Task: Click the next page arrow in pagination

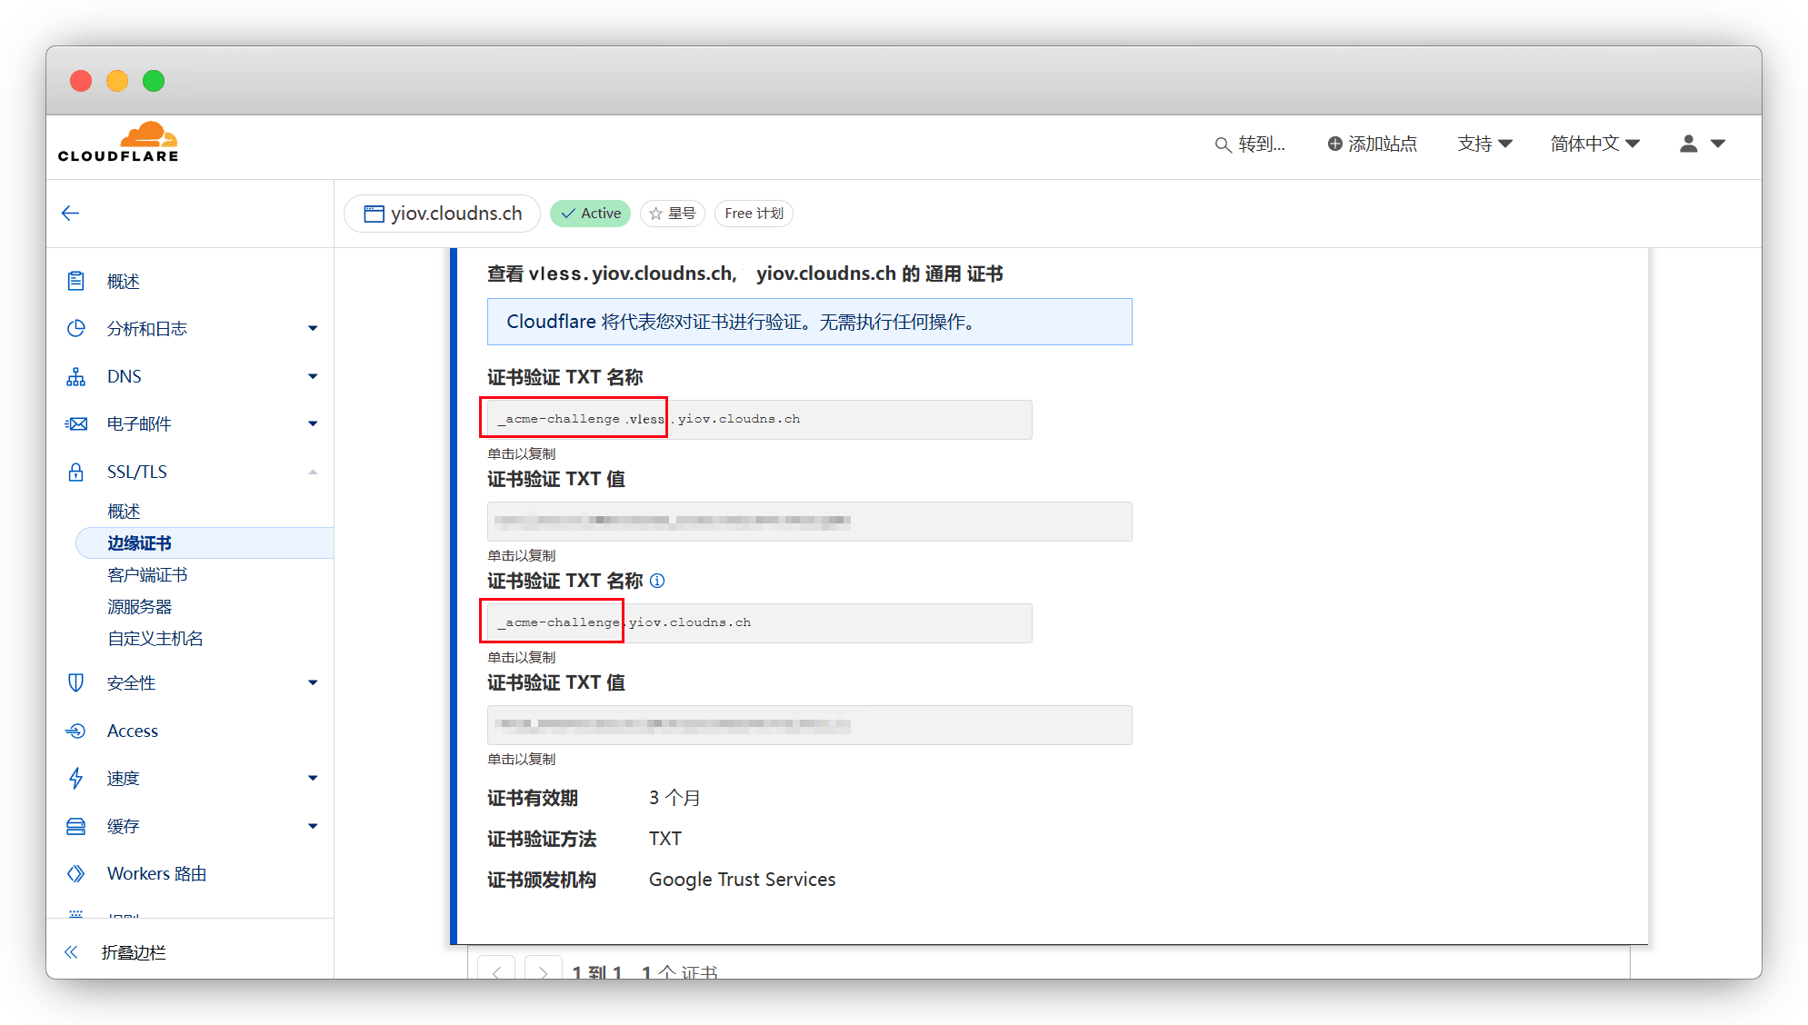Action: tap(543, 970)
